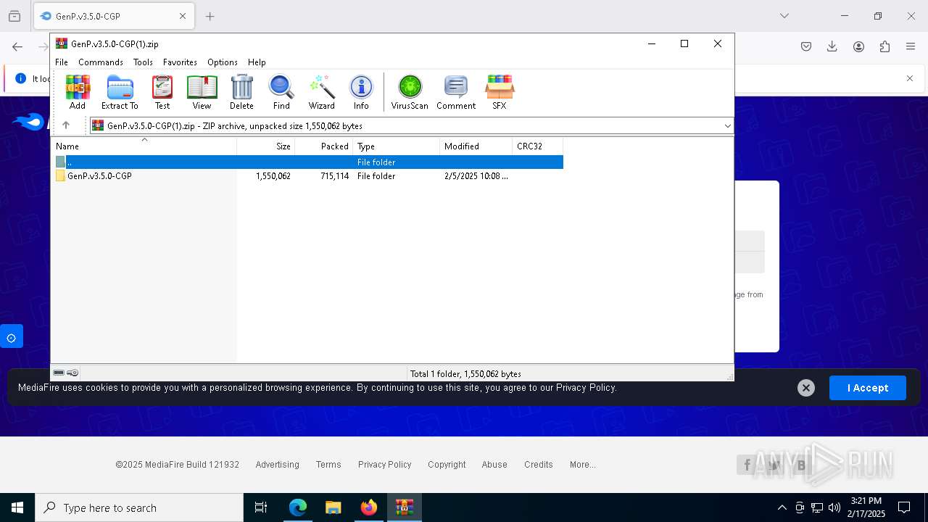This screenshot has height=522, width=928.
Task: Click the Add toolbar icon in WinRAR
Action: (78, 92)
